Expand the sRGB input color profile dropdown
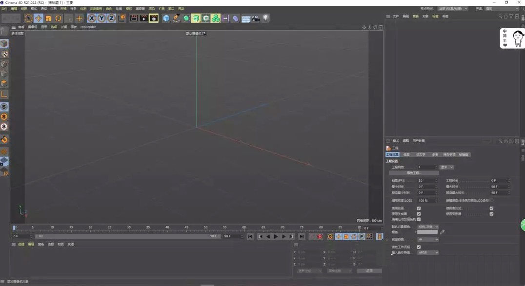The height and width of the screenshot is (286, 525). pyautogui.click(x=428, y=252)
